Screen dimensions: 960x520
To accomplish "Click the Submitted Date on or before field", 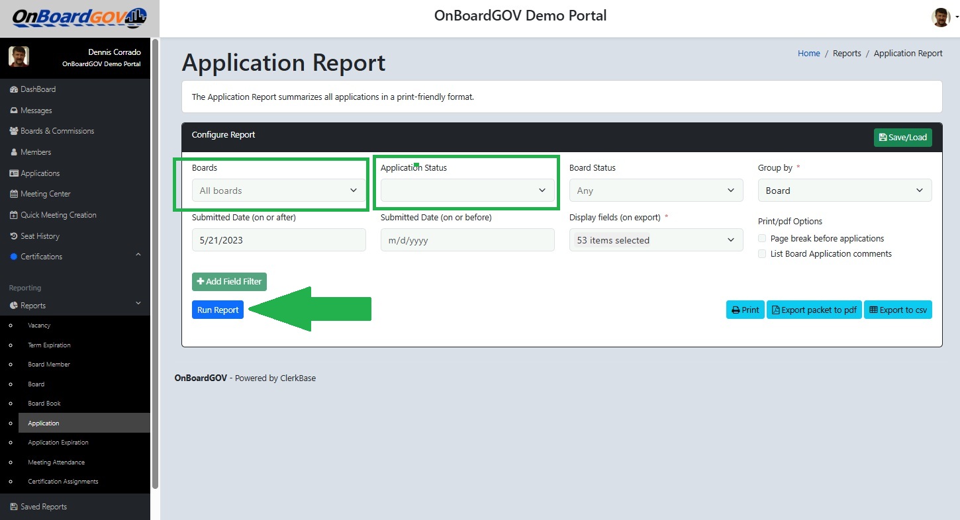I will pyautogui.click(x=467, y=240).
